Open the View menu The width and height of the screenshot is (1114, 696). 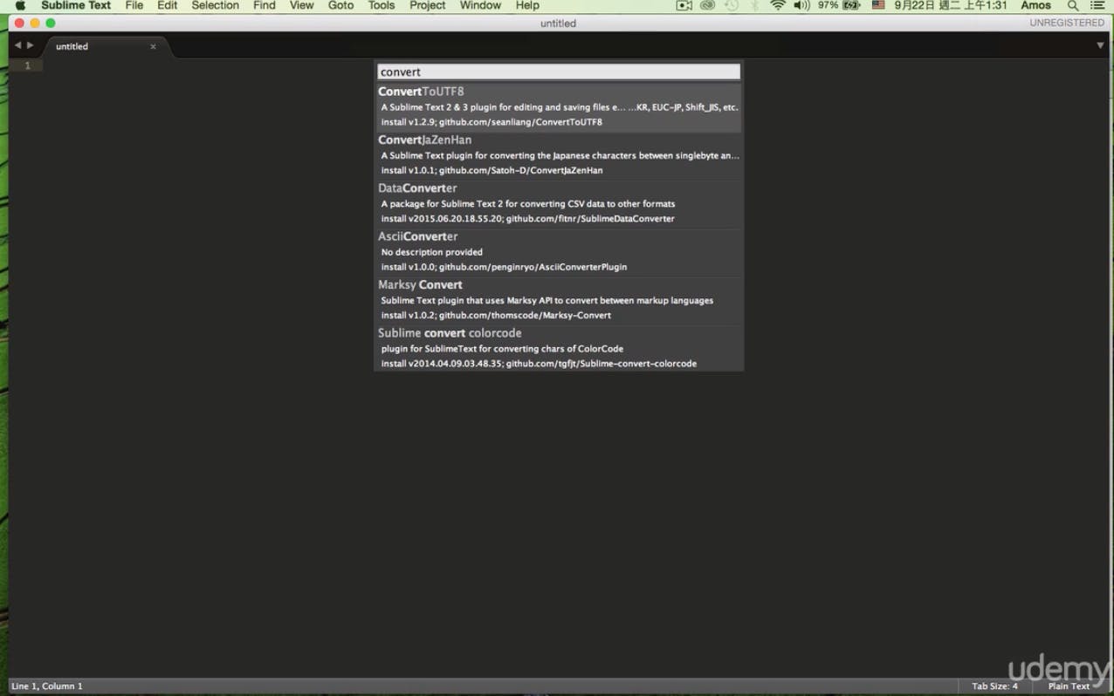point(301,5)
